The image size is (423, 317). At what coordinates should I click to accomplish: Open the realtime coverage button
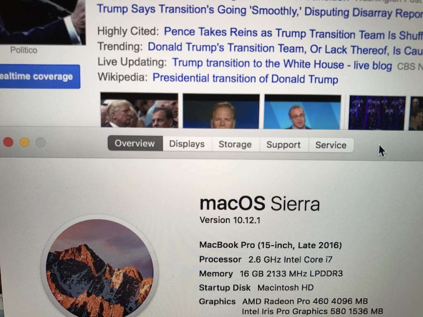40,76
